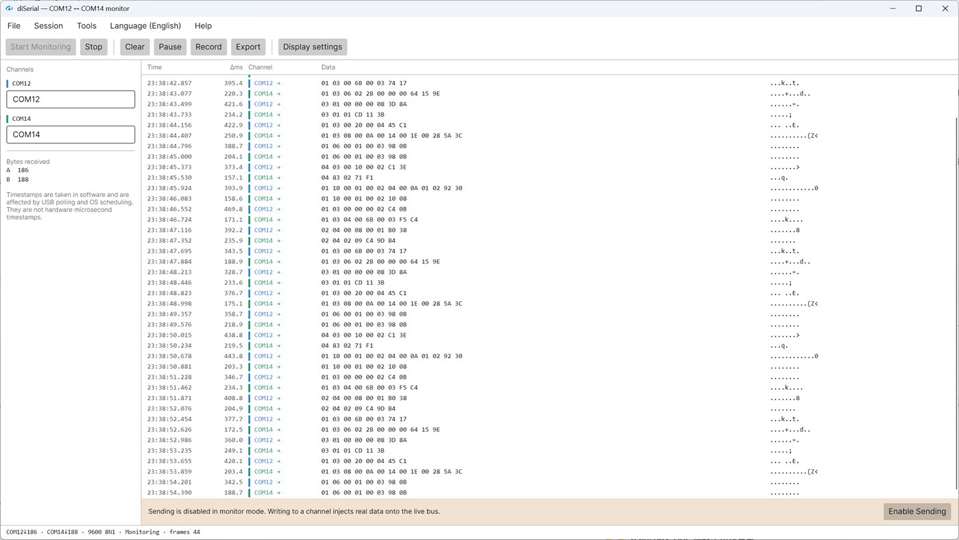
Task: Stop the monitoring session
Action: click(93, 47)
